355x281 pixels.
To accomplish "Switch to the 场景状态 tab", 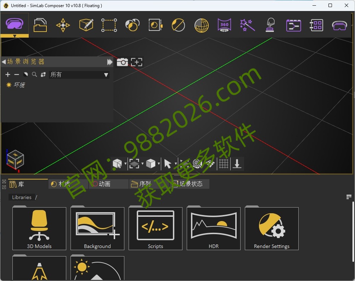I will click(x=189, y=184).
